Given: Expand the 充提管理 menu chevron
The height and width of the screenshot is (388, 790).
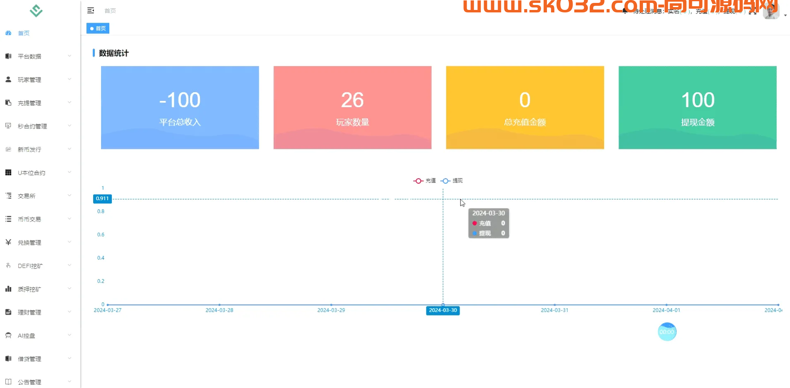Looking at the screenshot, I should click(x=70, y=103).
